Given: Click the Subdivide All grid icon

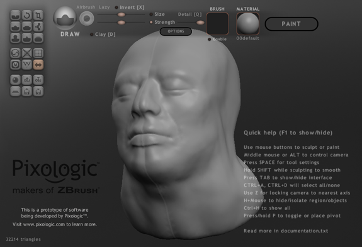Looking at the screenshot, I should pos(38,53).
